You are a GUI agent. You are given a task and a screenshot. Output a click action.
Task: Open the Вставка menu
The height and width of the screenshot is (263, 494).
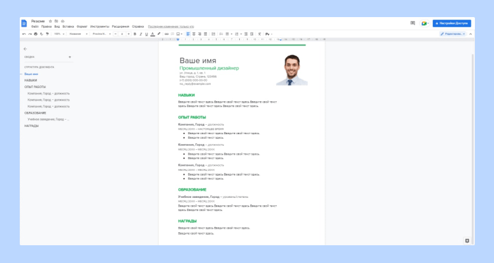pos(68,27)
